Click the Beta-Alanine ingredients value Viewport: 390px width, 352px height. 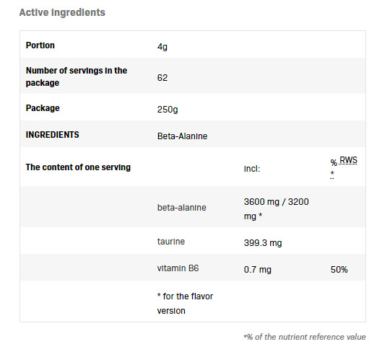click(182, 136)
